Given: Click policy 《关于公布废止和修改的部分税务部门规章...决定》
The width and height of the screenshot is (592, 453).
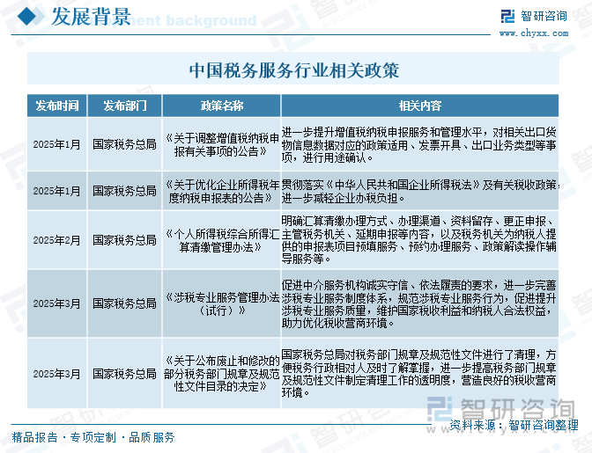Looking at the screenshot, I should (222, 374).
